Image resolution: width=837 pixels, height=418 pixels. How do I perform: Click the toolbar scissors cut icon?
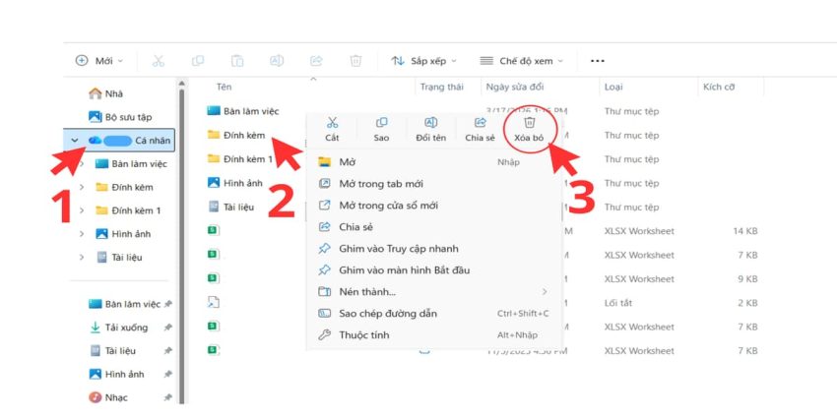click(x=158, y=61)
